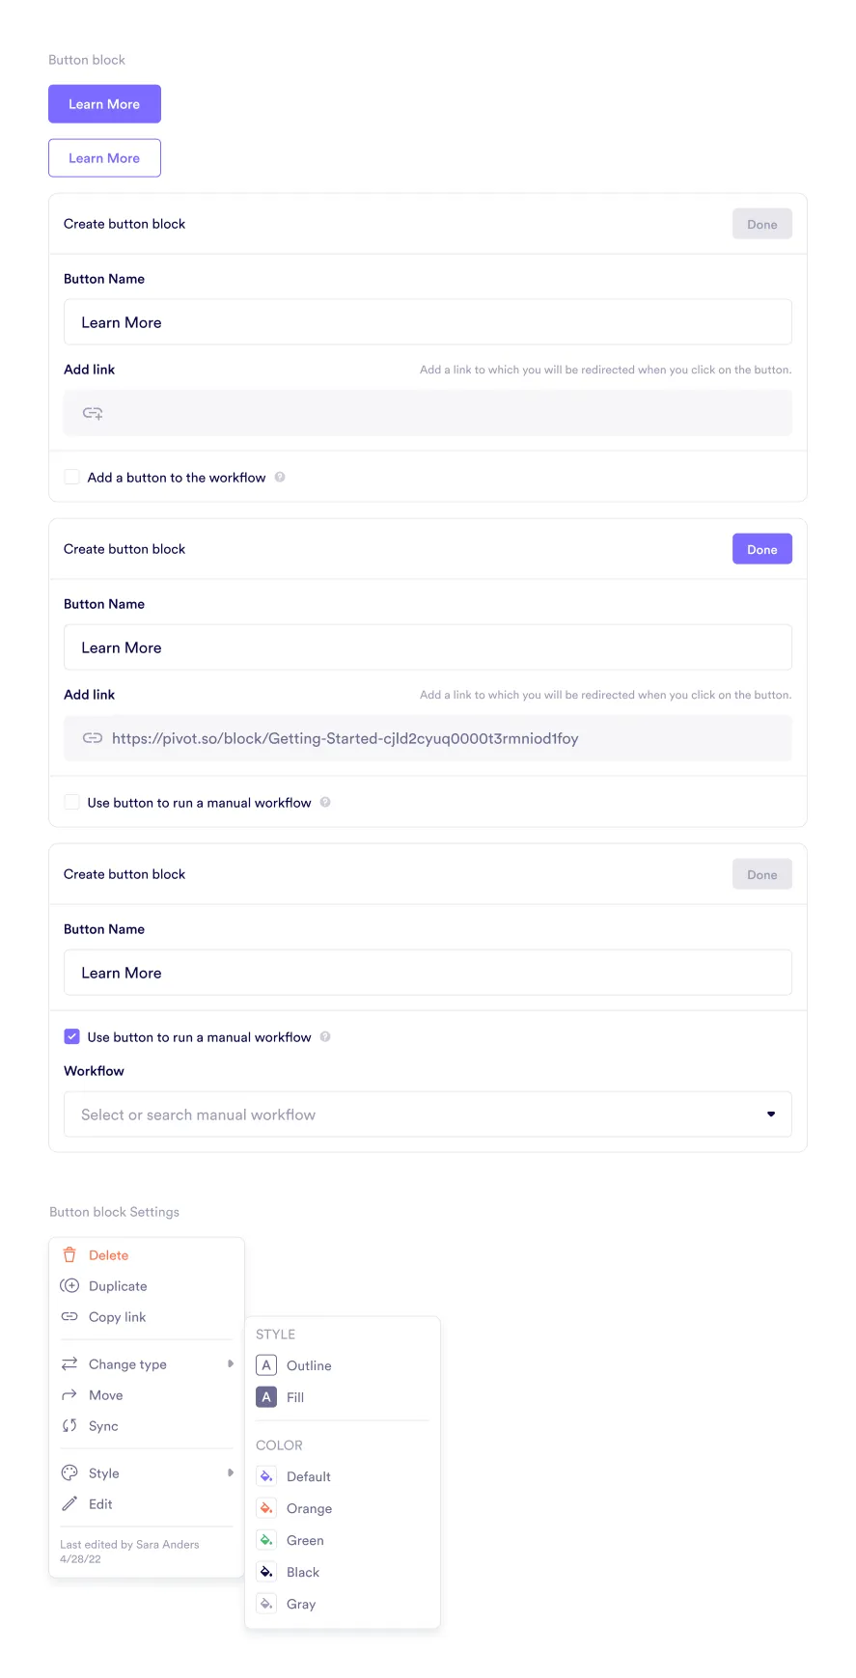
Task: Click the help icon next to workflow checkbox
Action: click(280, 477)
